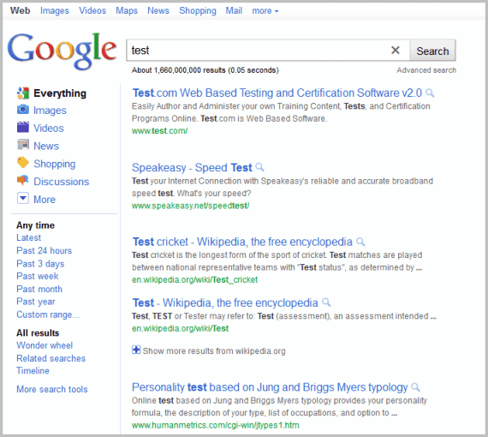Preview Test - Wikipedia result magnifier icon
This screenshot has height=437, width=488.
pos(326,302)
